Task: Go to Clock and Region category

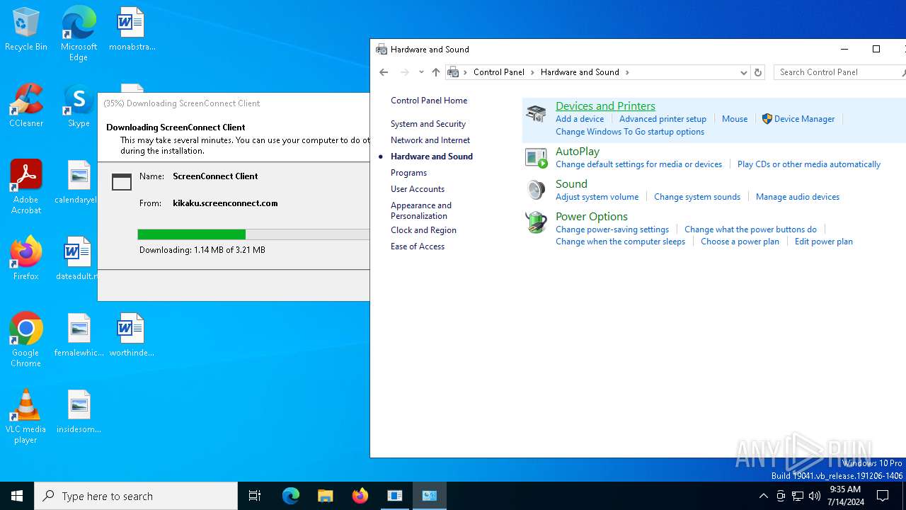Action: [x=423, y=230]
